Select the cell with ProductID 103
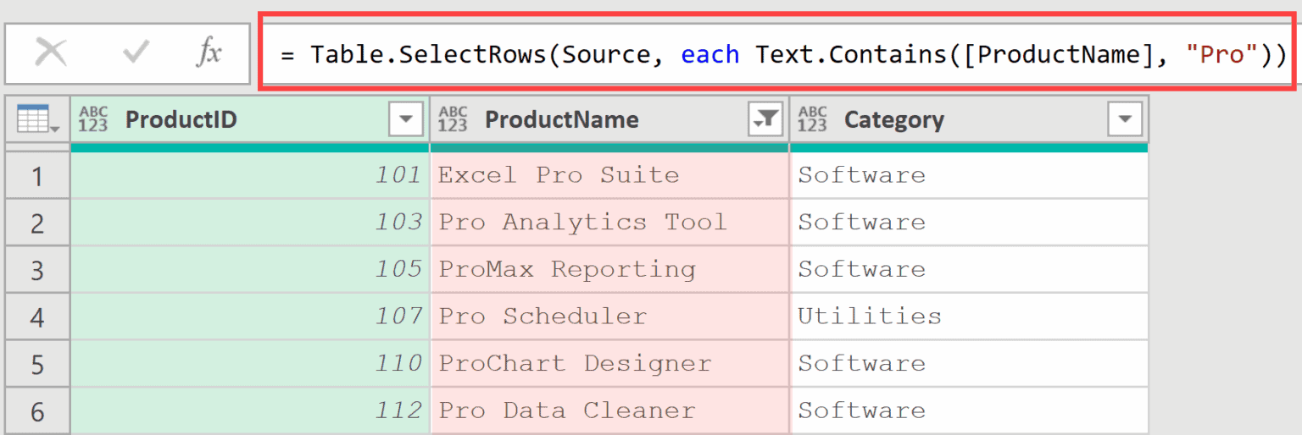 pos(250,223)
